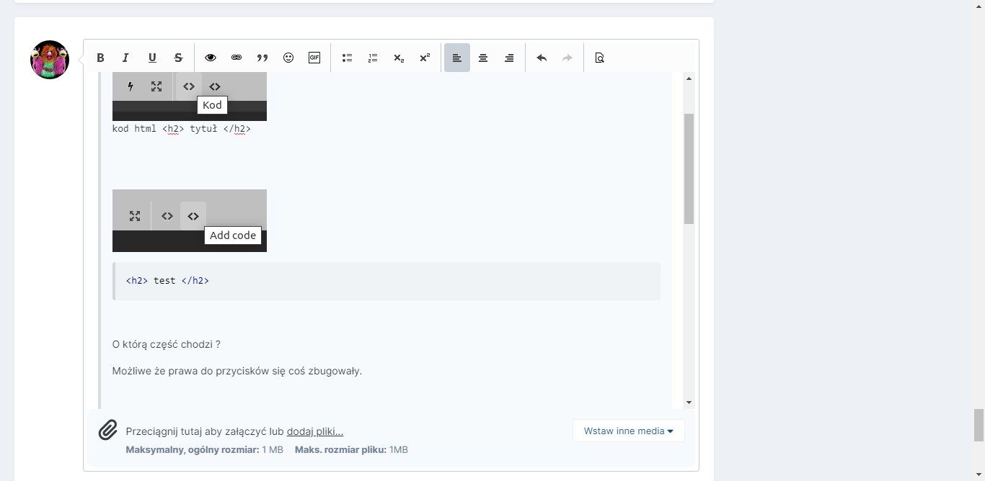Click the 'Maksymalny, ogólny rozmiar' label

pos(193,449)
